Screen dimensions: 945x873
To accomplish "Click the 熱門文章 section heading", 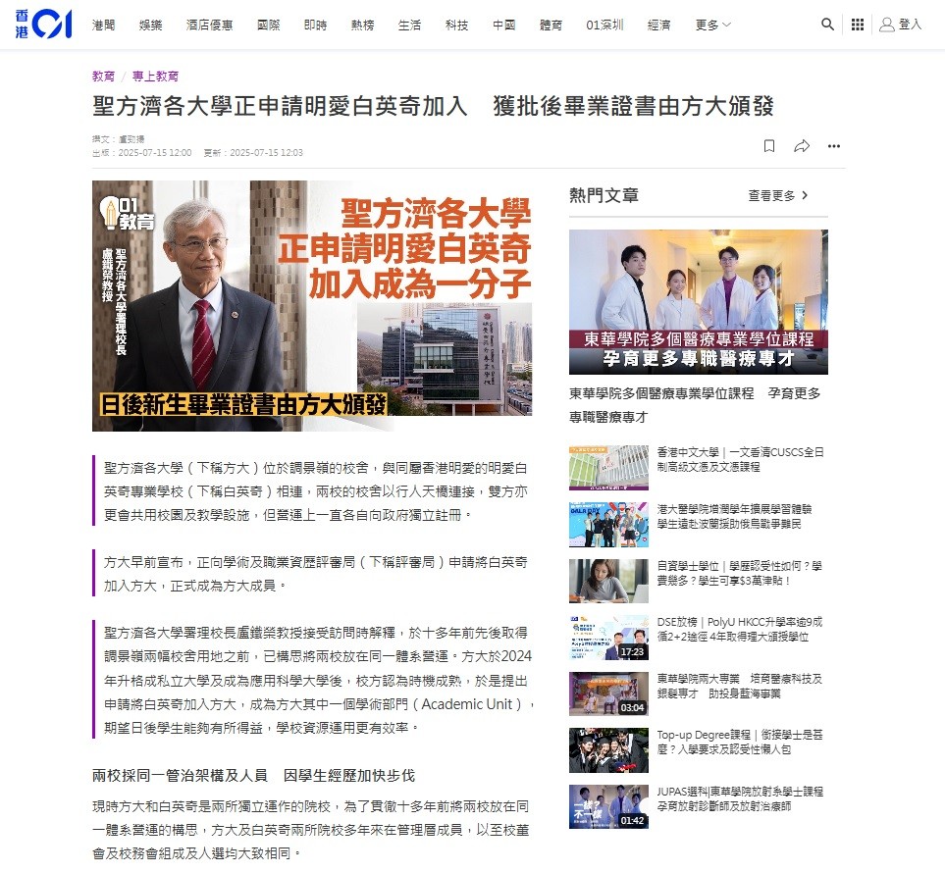I will pos(604,195).
